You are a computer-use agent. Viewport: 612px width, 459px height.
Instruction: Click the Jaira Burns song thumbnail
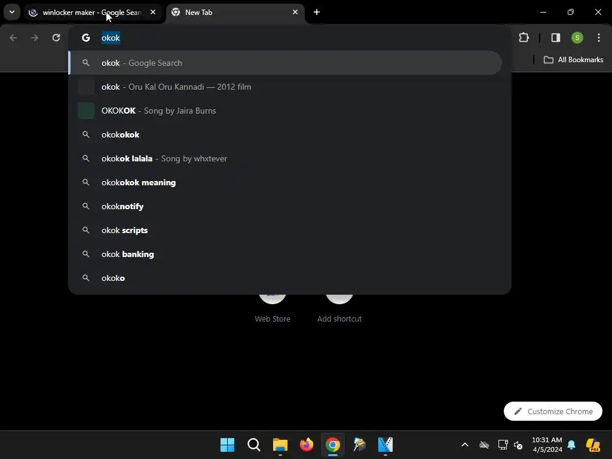tap(86, 111)
